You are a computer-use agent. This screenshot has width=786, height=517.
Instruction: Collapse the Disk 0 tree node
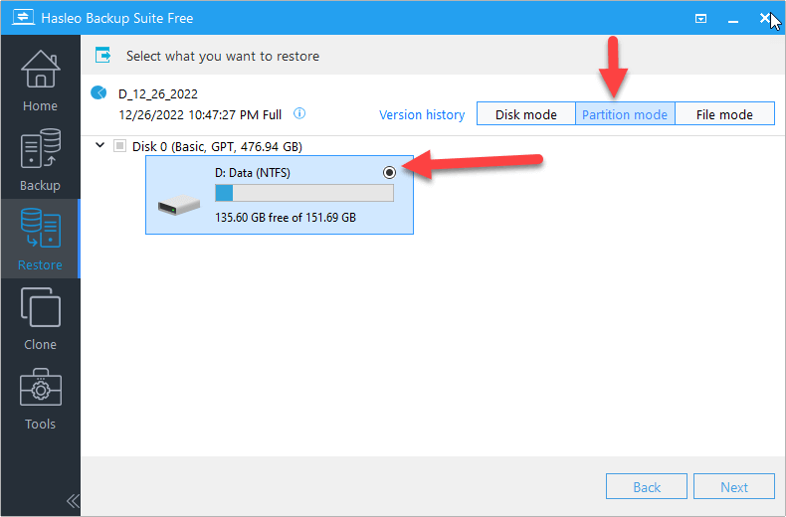point(99,146)
